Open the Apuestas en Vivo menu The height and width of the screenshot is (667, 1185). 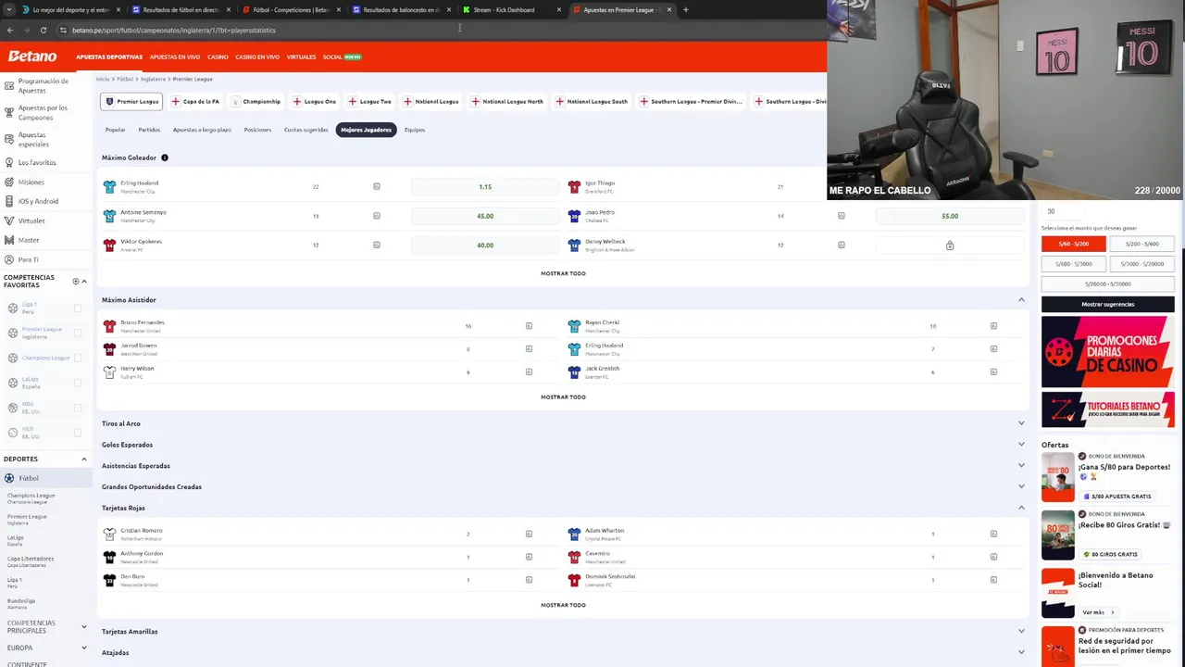pyautogui.click(x=175, y=57)
